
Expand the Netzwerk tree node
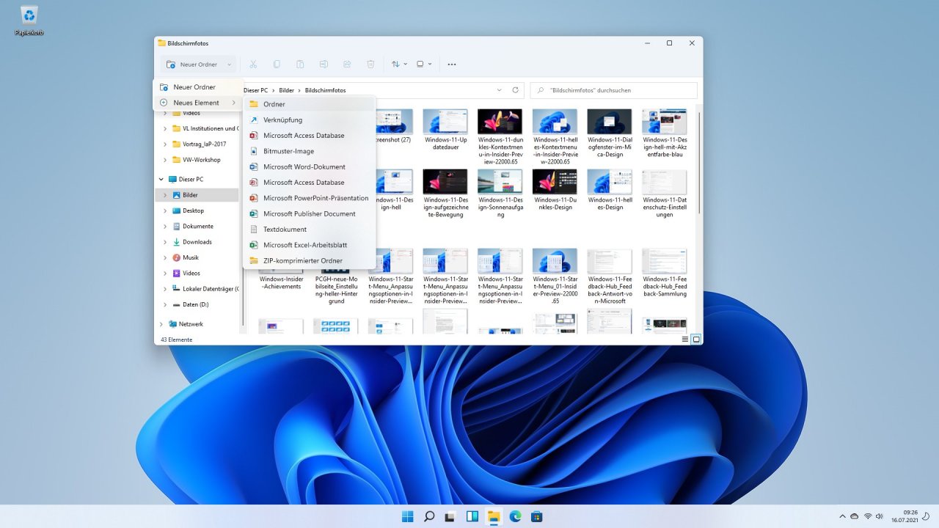[x=161, y=323]
